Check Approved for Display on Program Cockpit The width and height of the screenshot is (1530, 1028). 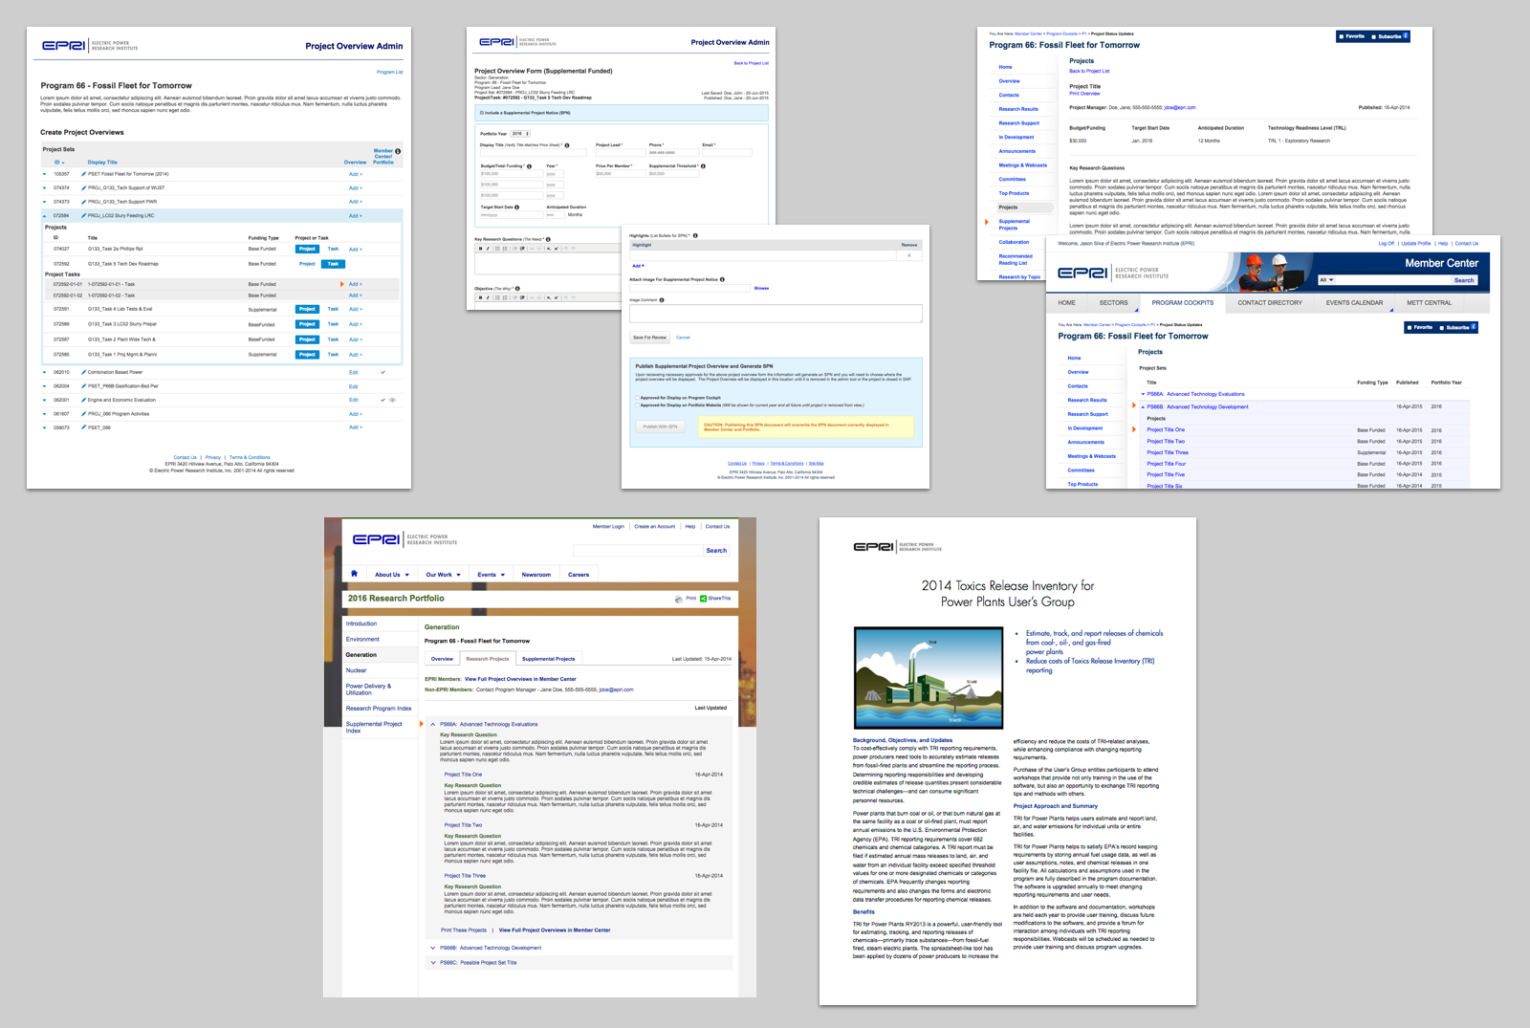(x=638, y=398)
